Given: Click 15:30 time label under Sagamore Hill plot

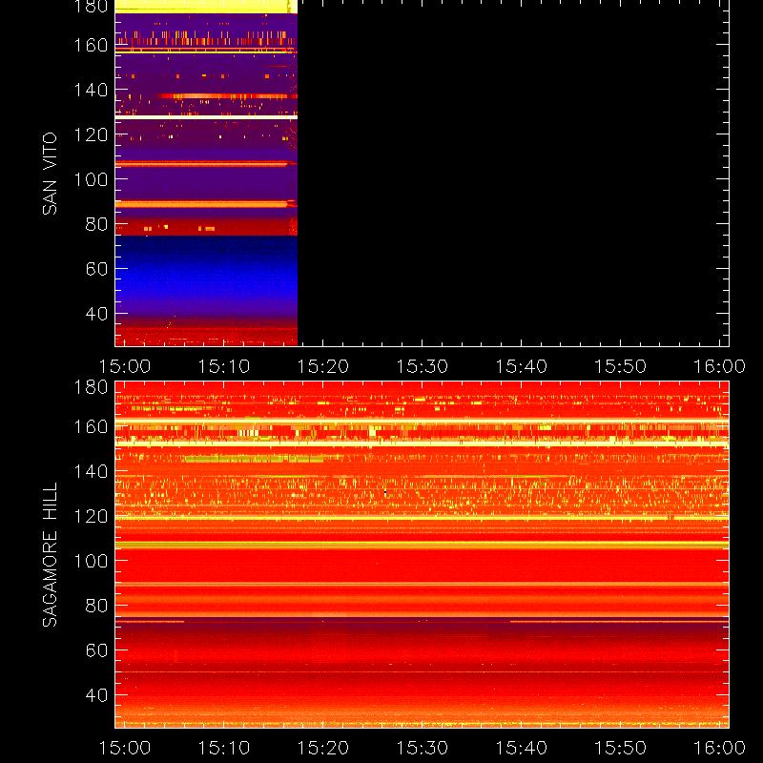Looking at the screenshot, I should [422, 748].
